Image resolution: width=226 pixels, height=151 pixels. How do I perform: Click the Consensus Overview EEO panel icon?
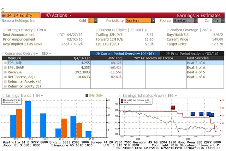click(x=3, y=54)
